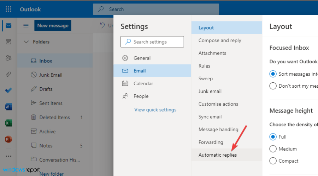Toggle the hamburger navigation pane button

[x=26, y=26]
